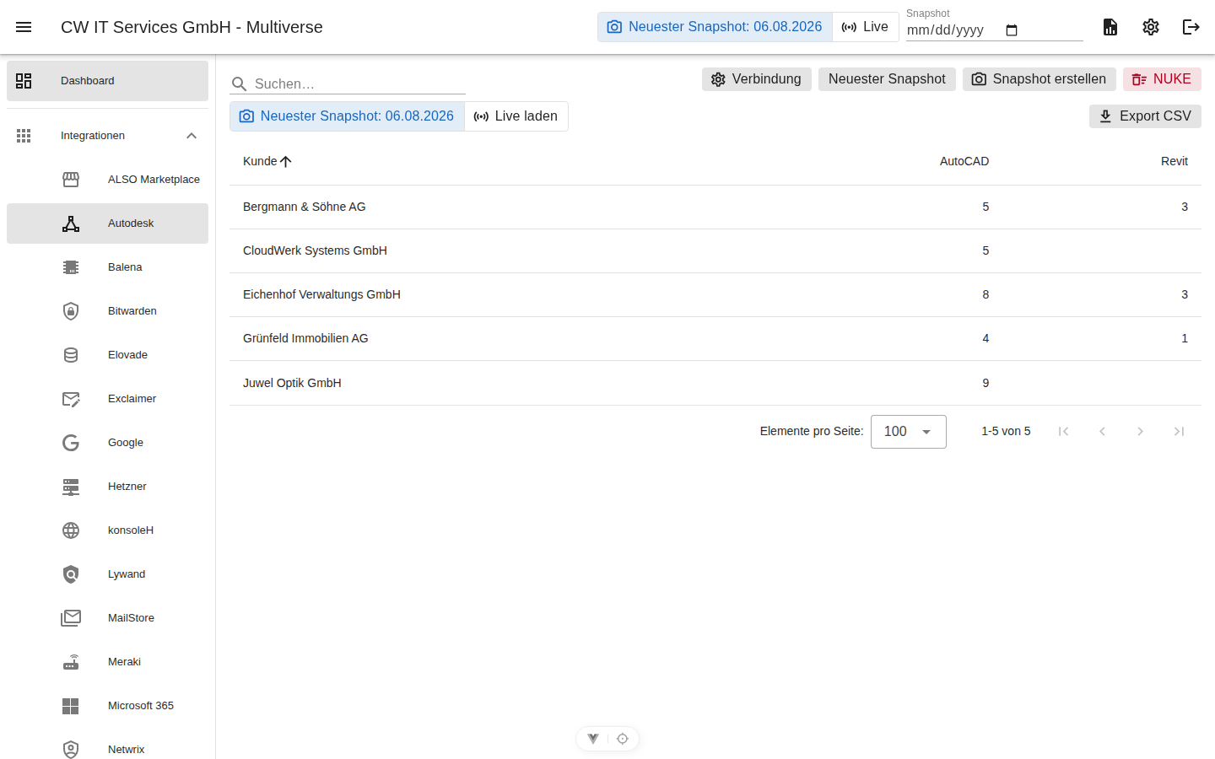Click the logout icon
The width and height of the screenshot is (1215, 759).
click(1191, 27)
